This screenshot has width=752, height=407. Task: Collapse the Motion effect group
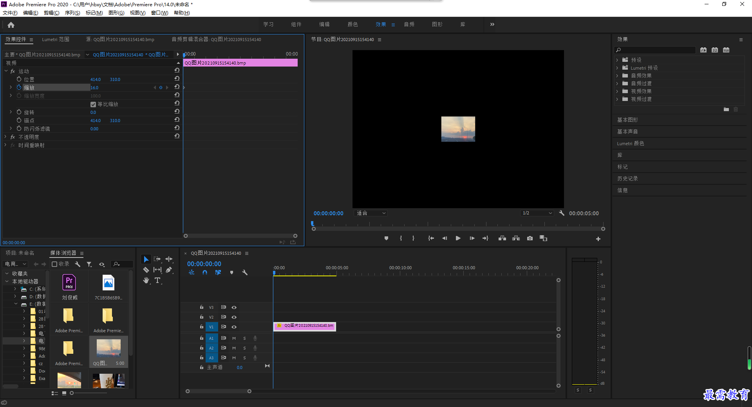tap(6, 71)
